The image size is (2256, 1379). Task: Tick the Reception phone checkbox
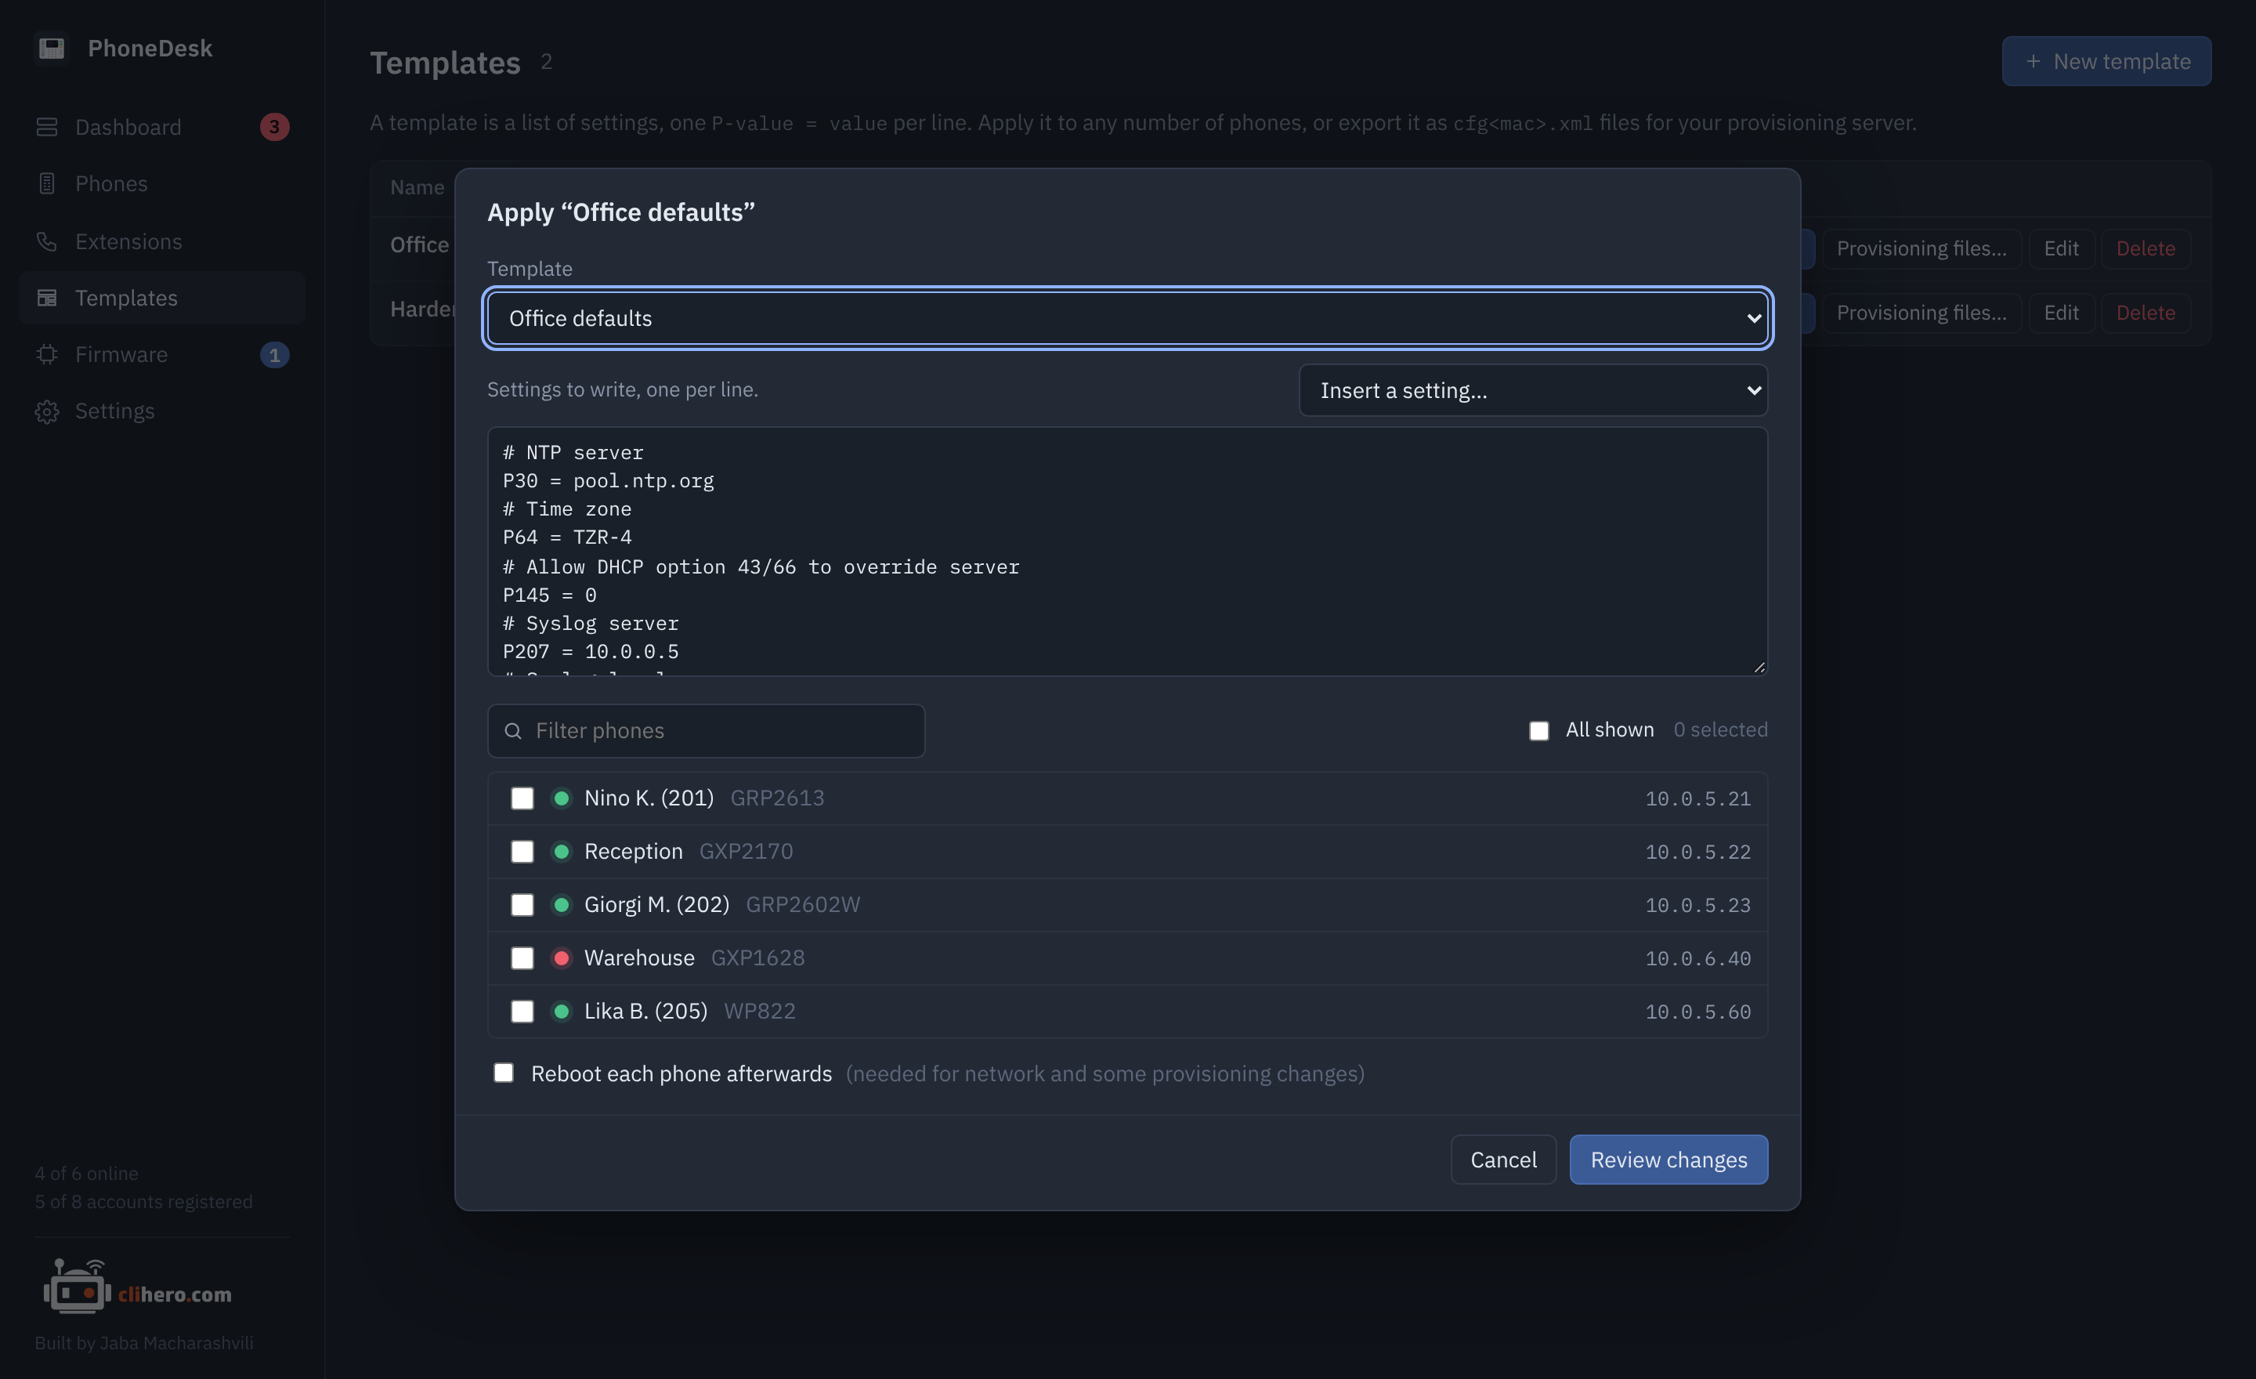pyautogui.click(x=522, y=852)
